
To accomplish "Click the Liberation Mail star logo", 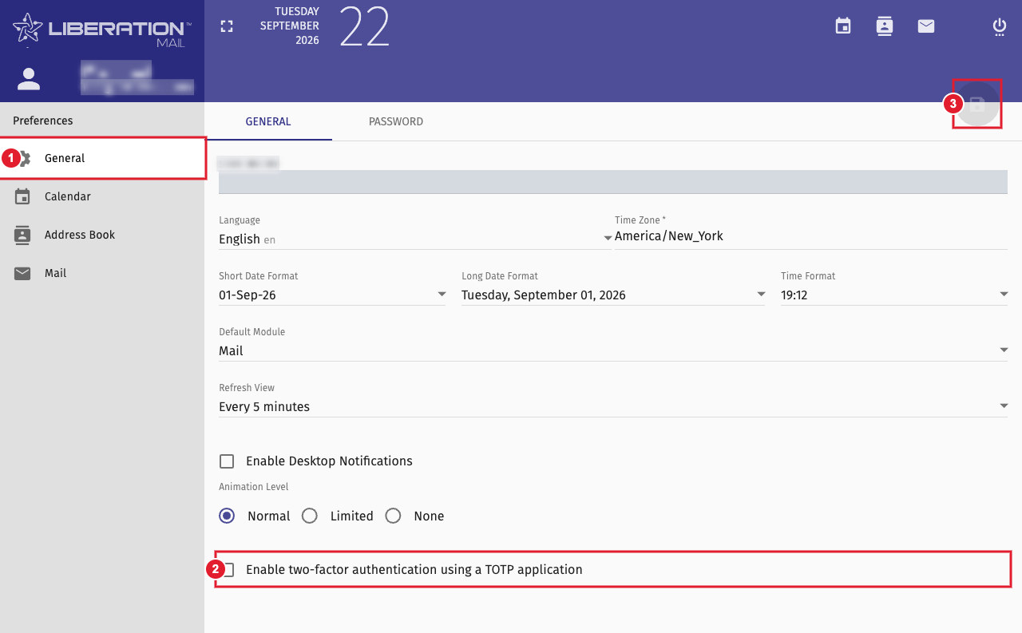I will pyautogui.click(x=27, y=29).
